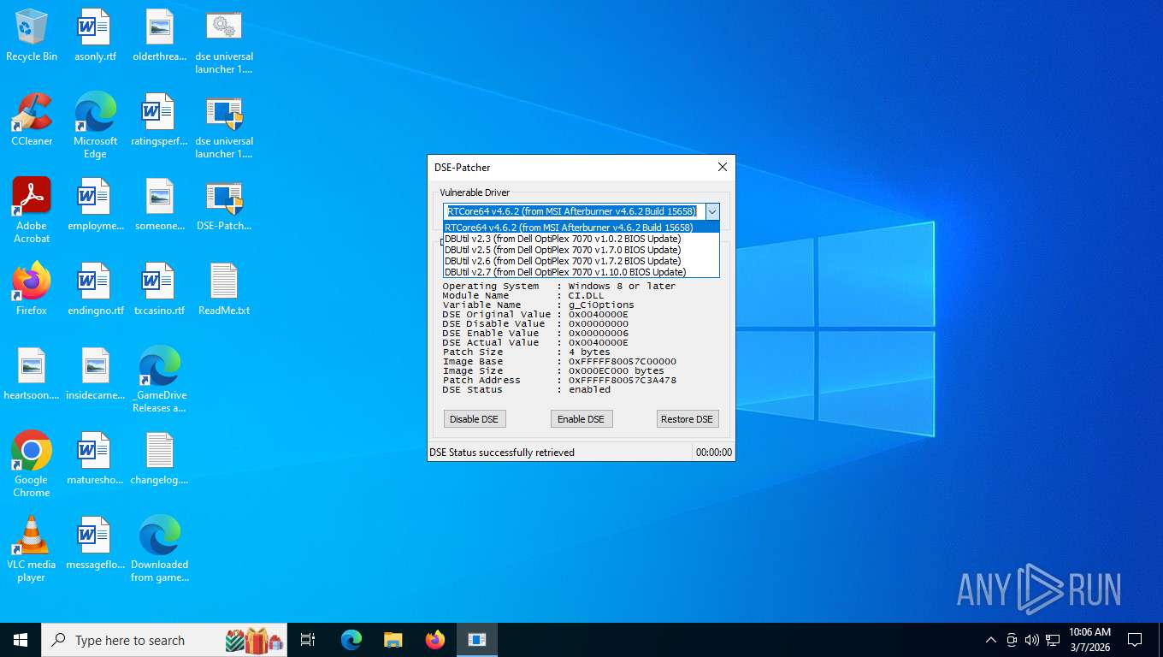Click the DSE Status successfully retrieved text
The image size is (1163, 657).
(x=502, y=453)
